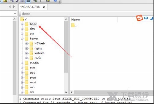Screen dimensions: 154x104
Task: Expand the boot folder node
Action: [22, 24]
